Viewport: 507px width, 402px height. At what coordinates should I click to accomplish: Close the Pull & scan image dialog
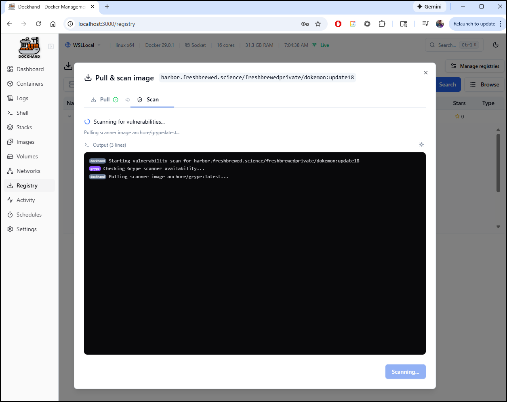coord(425,73)
